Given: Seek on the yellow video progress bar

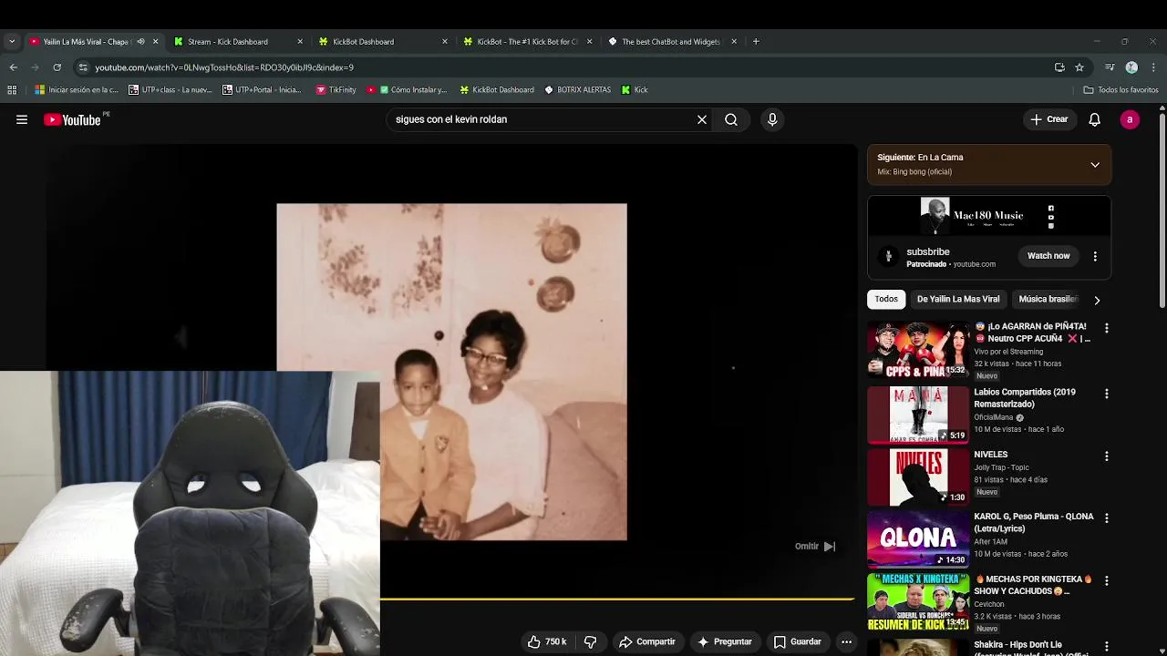Looking at the screenshot, I should pos(617,600).
